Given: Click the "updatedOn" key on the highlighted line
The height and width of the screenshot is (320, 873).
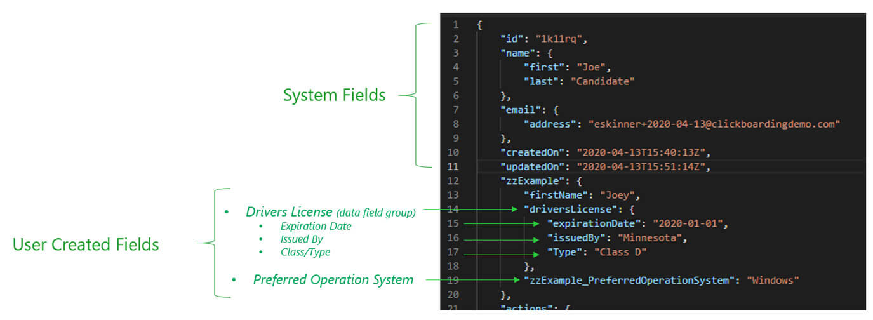Looking at the screenshot, I should (531, 166).
